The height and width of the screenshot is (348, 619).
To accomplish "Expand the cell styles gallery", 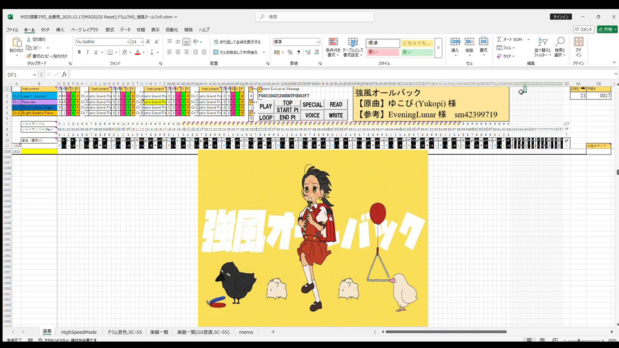I will (438, 48).
